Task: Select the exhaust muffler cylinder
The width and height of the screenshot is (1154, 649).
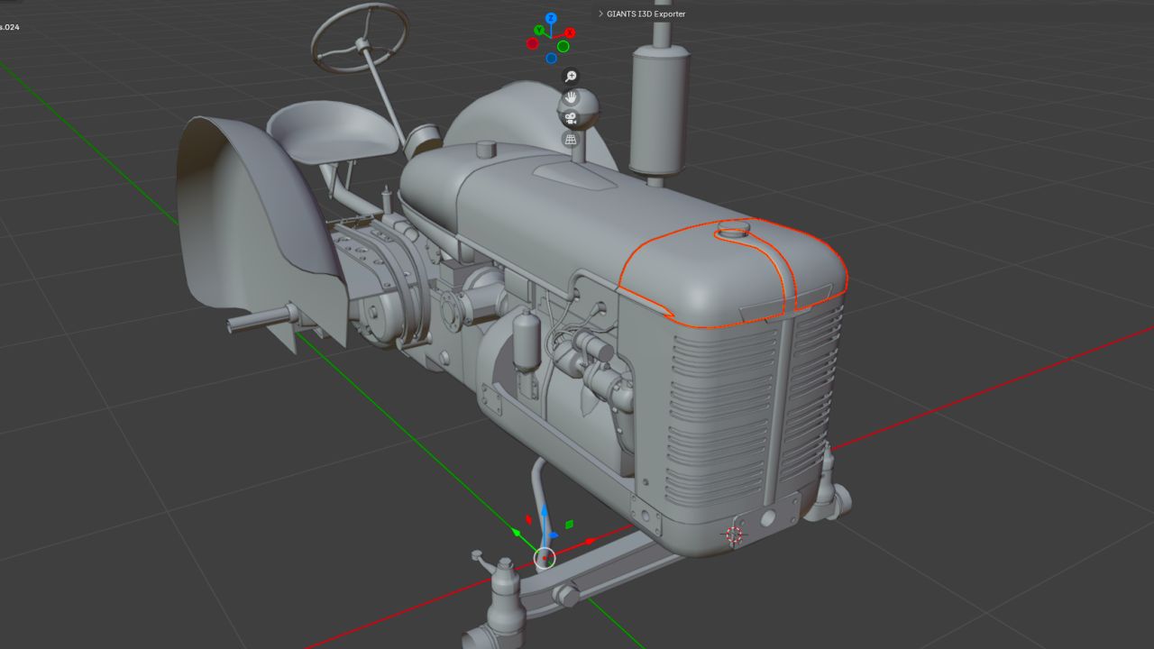Action: [659, 109]
